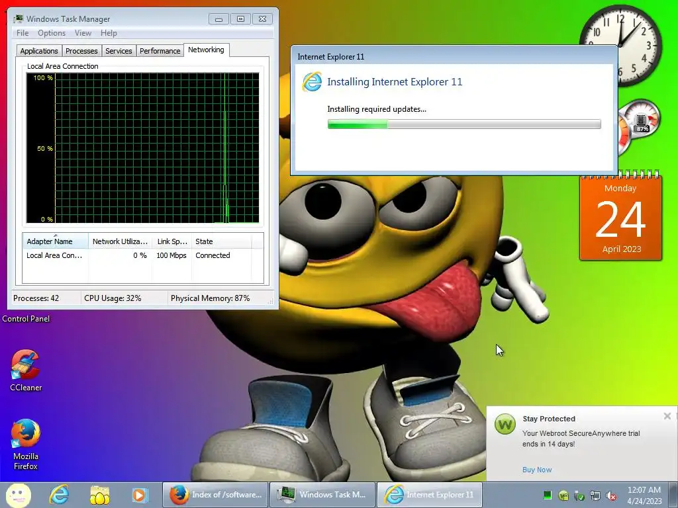The height and width of the screenshot is (508, 678).
Task: Open Webroot SecureAnywhere tray icon
Action: 563,495
